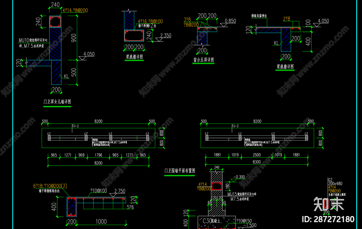Viewport: 362px width, 229px height.
Task: Select the 200x480 column size text
Action: click(335, 184)
